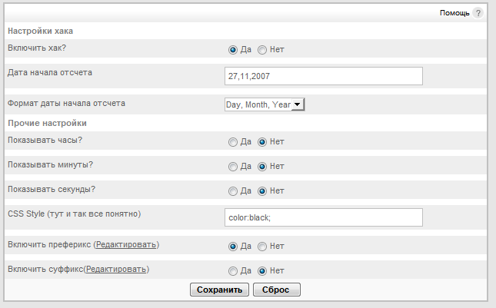The height and width of the screenshot is (308, 496).
Task: Select Нет for Включить хак
Action: coord(262,50)
